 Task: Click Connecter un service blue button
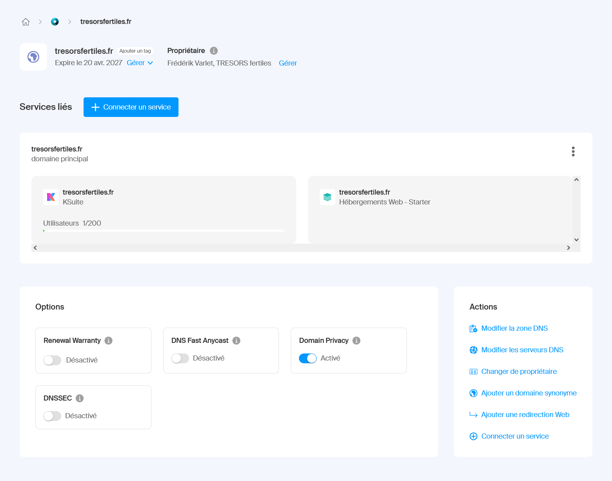click(x=131, y=107)
